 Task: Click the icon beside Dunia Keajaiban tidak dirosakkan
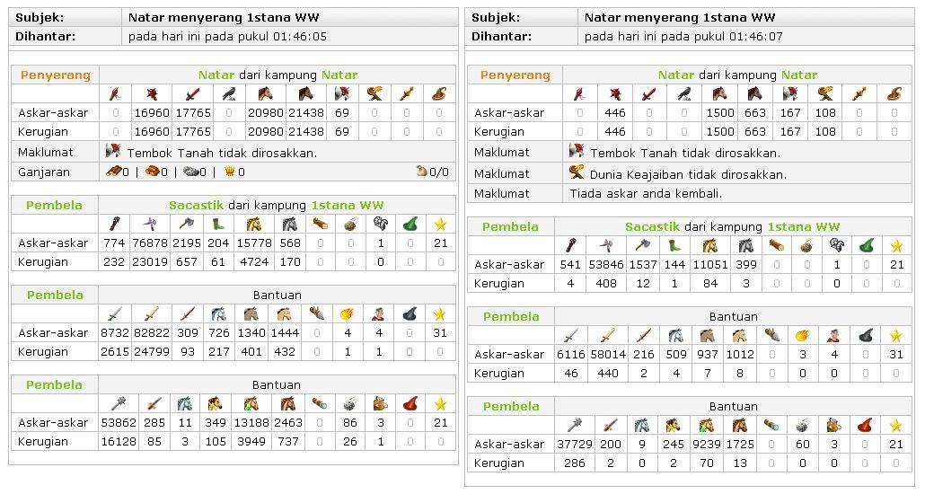click(577, 173)
